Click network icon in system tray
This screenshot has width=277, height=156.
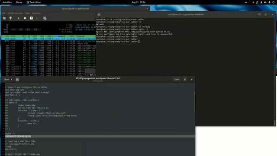click(x=257, y=2)
